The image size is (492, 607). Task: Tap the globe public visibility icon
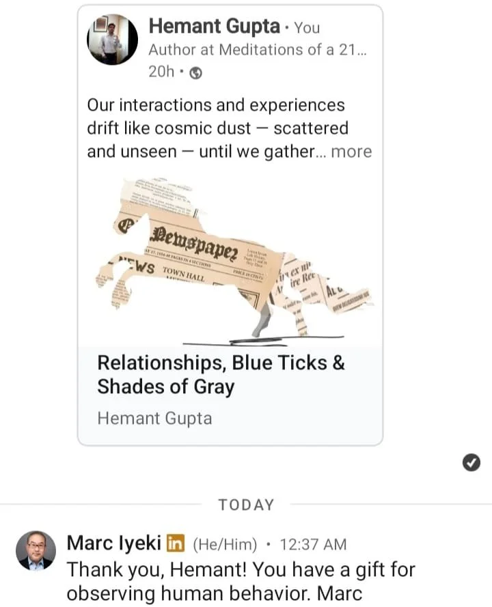[195, 72]
